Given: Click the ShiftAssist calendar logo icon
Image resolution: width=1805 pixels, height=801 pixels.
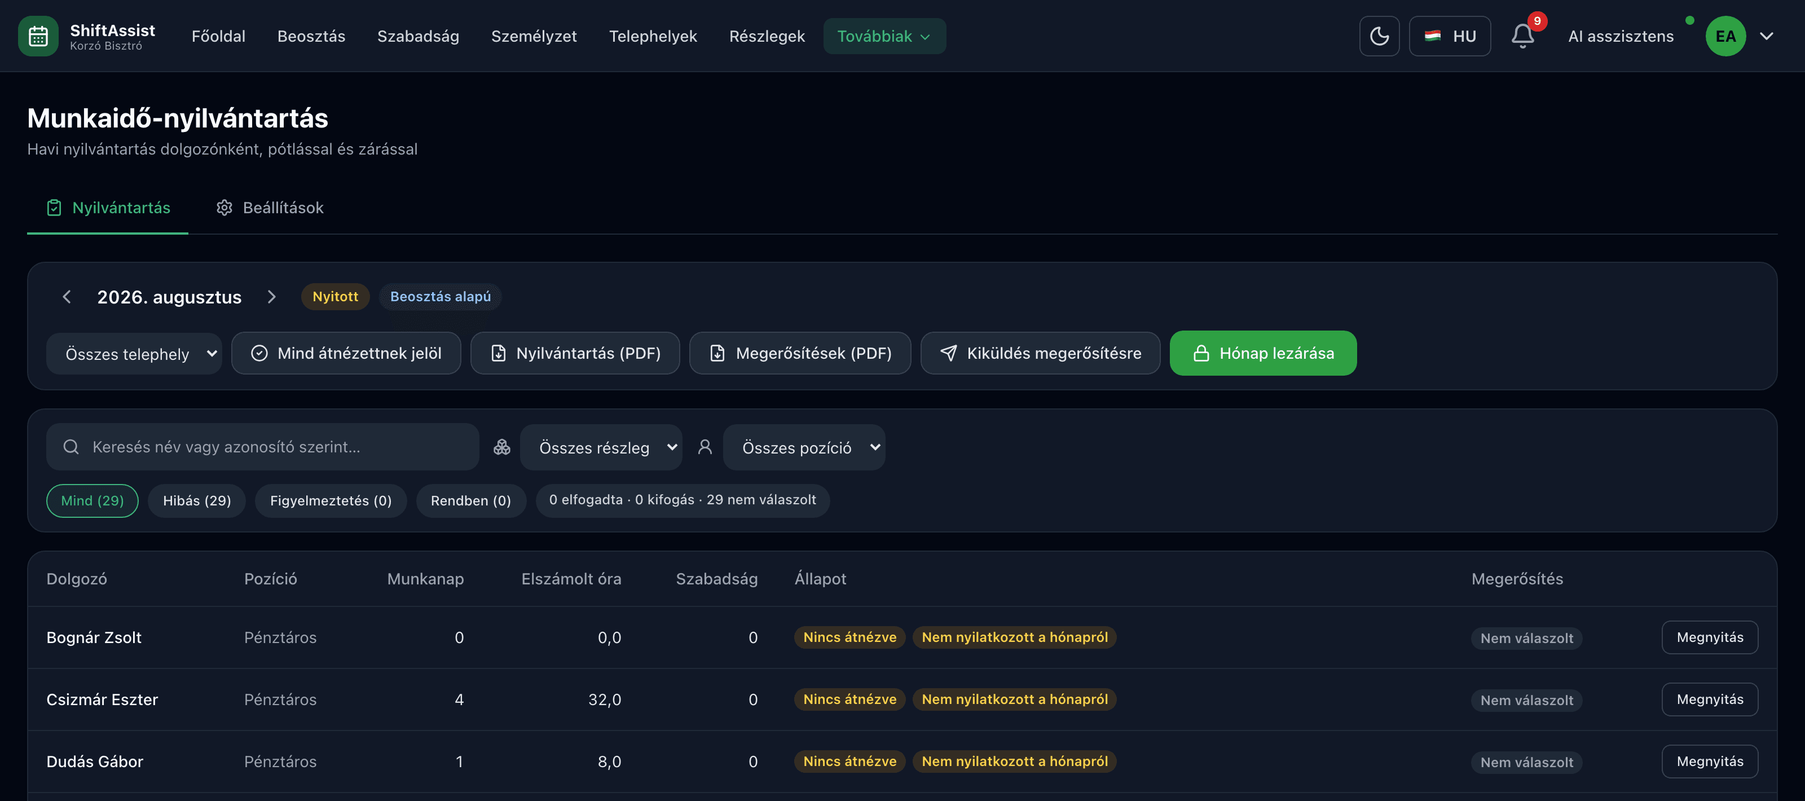Looking at the screenshot, I should (38, 37).
